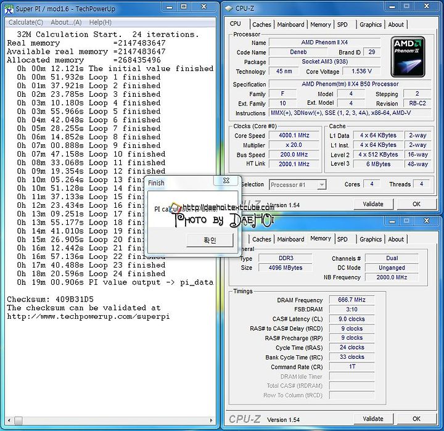This screenshot has height=431, width=444.
Task: Click the Core Speed value 4000.1 MHz
Action: [x=294, y=136]
